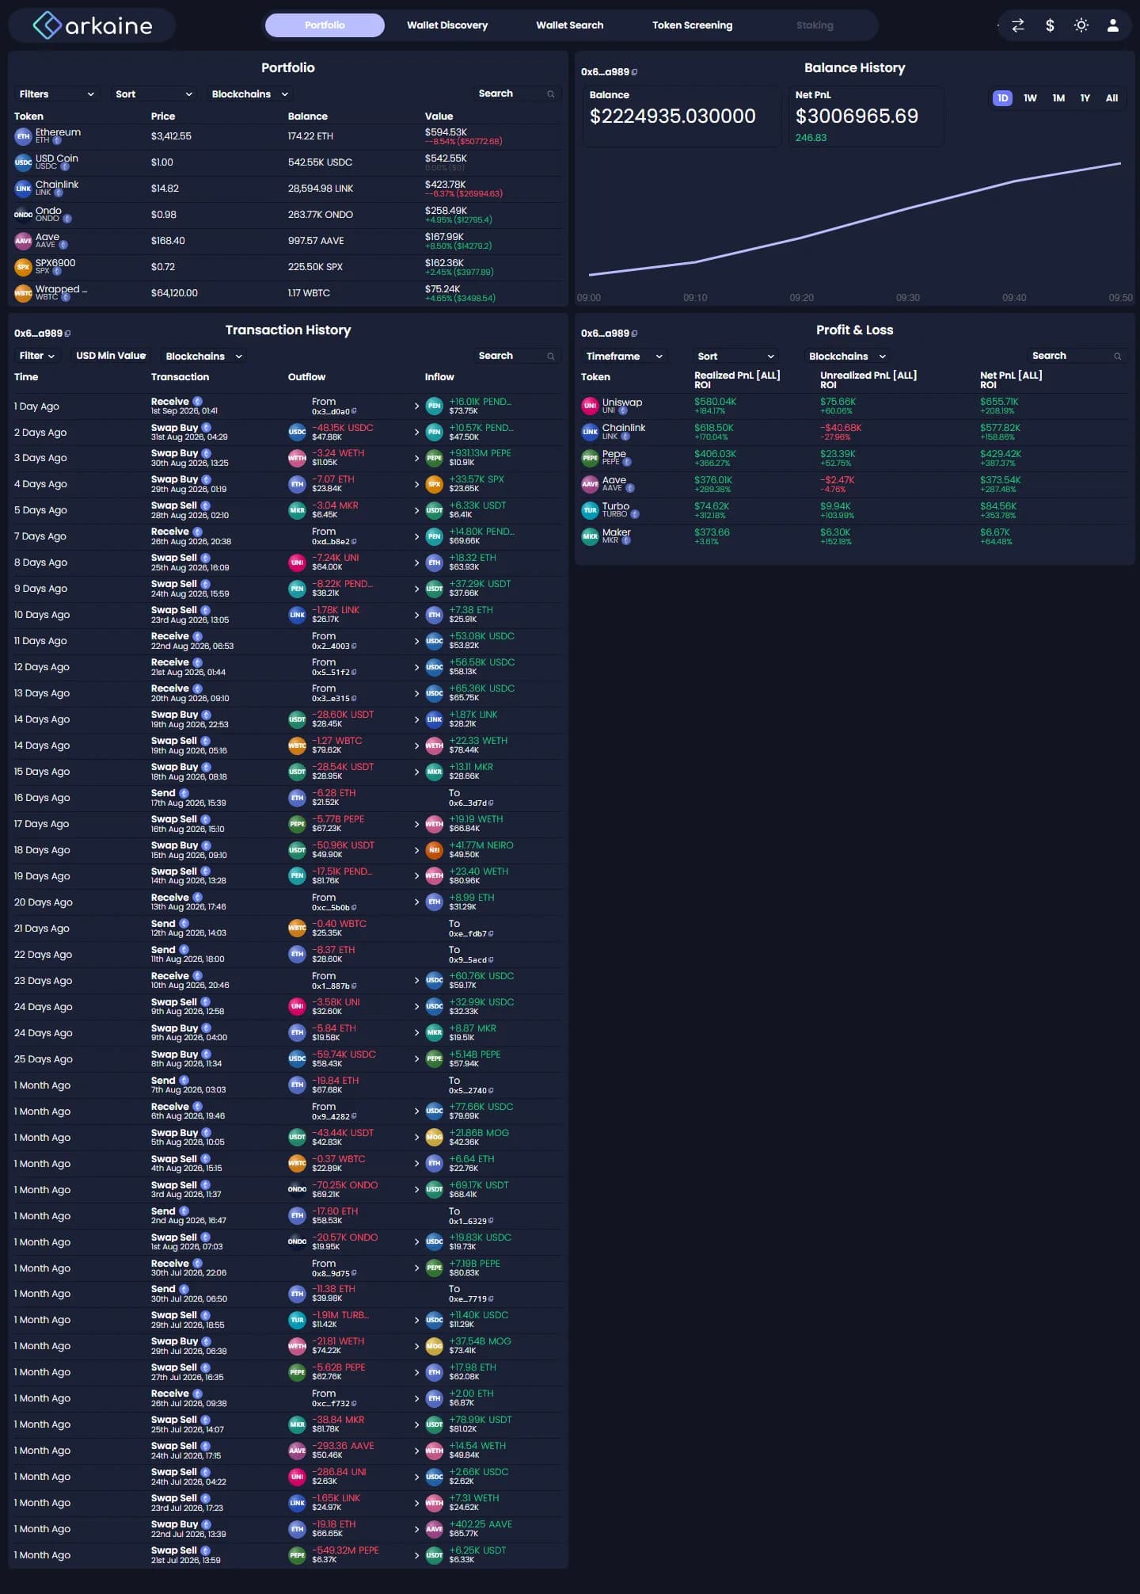
Task: Click the Portfolio Price column header
Action: [x=163, y=116]
